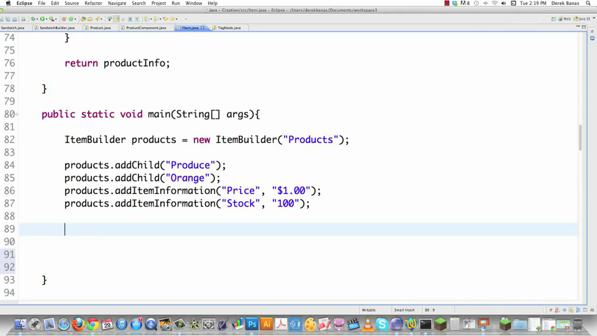
Task: Click the Writable status bar entry
Action: 368,310
